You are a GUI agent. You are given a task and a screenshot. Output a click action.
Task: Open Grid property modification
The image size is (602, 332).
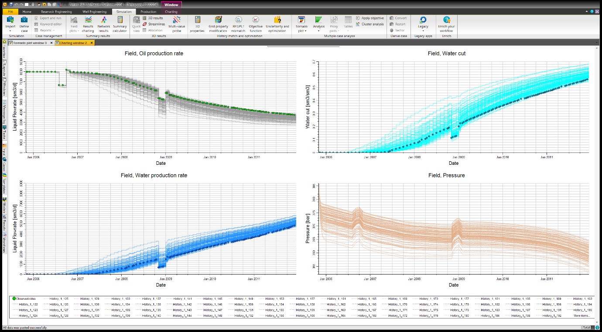click(x=218, y=23)
